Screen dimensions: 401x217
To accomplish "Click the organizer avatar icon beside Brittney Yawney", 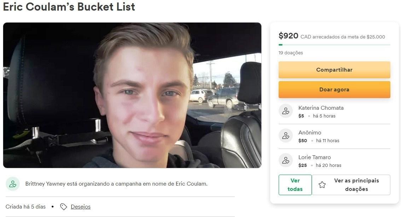I will pos(13,184).
